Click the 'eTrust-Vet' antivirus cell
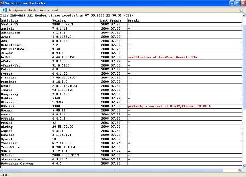 (26, 65)
